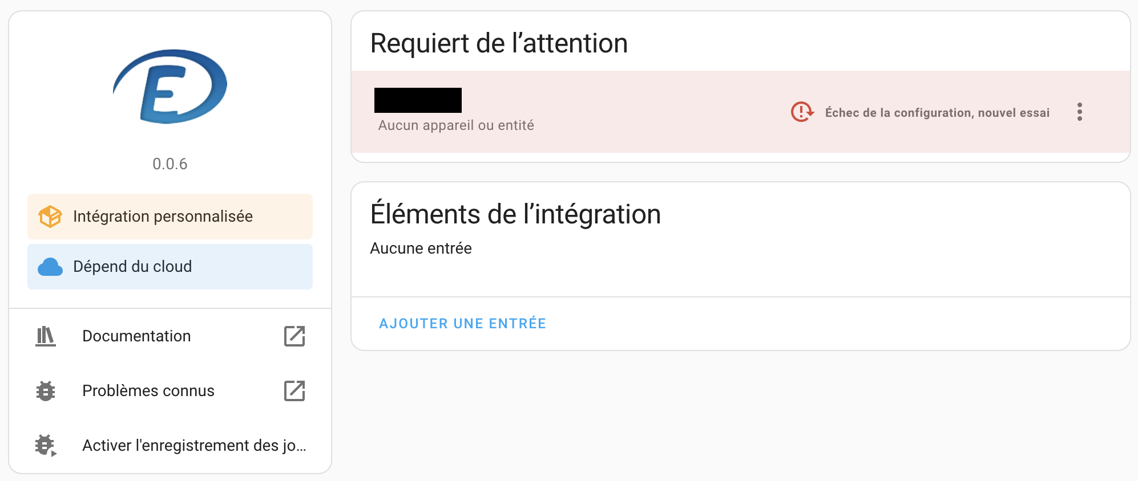Screen dimensions: 1138x481
Task: Click the version number 0.0.6
Action: (x=170, y=164)
